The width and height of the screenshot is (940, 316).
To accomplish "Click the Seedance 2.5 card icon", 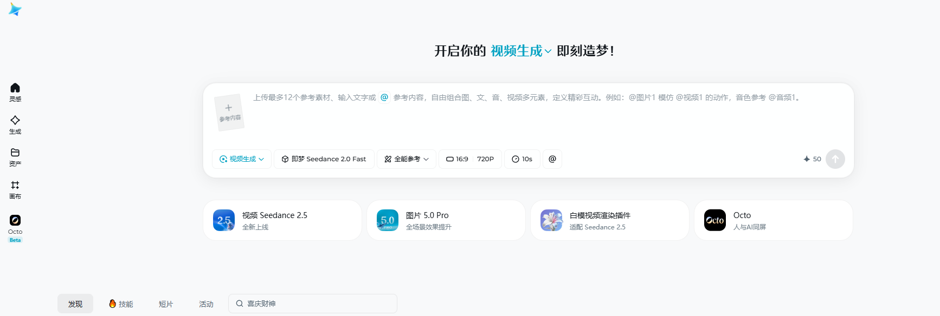I will (x=224, y=220).
